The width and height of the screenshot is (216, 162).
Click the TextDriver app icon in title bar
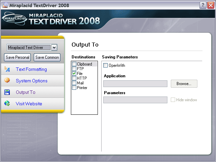click(5, 5)
